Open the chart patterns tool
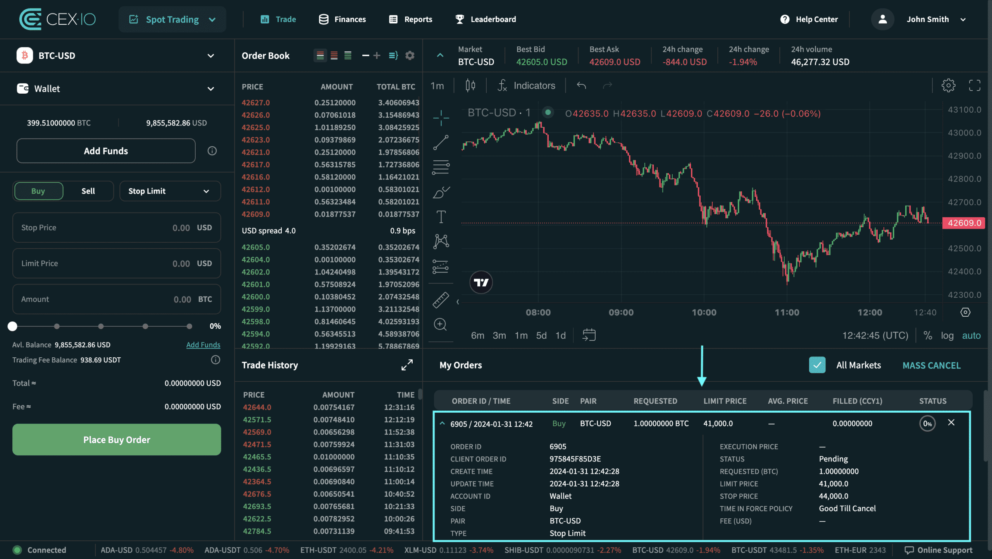 pos(441,241)
